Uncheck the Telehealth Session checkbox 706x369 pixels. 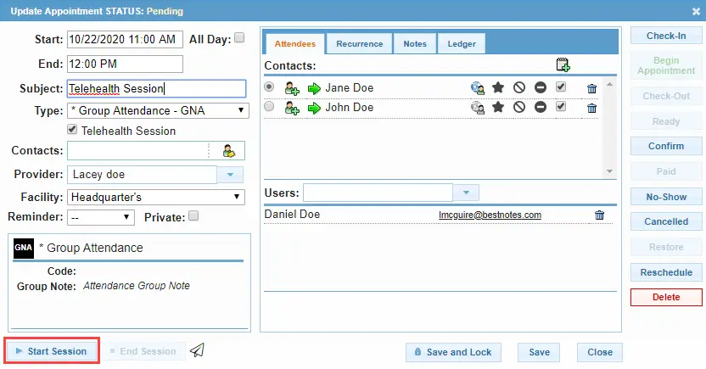[72, 130]
